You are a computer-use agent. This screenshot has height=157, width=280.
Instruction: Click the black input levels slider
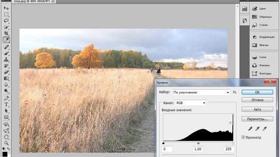tap(163, 143)
